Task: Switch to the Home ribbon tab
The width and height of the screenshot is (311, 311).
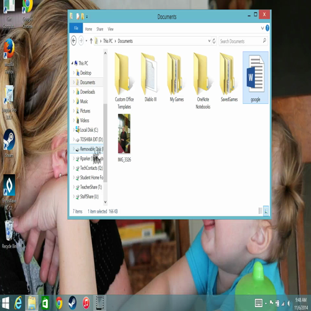Action: (x=88, y=29)
